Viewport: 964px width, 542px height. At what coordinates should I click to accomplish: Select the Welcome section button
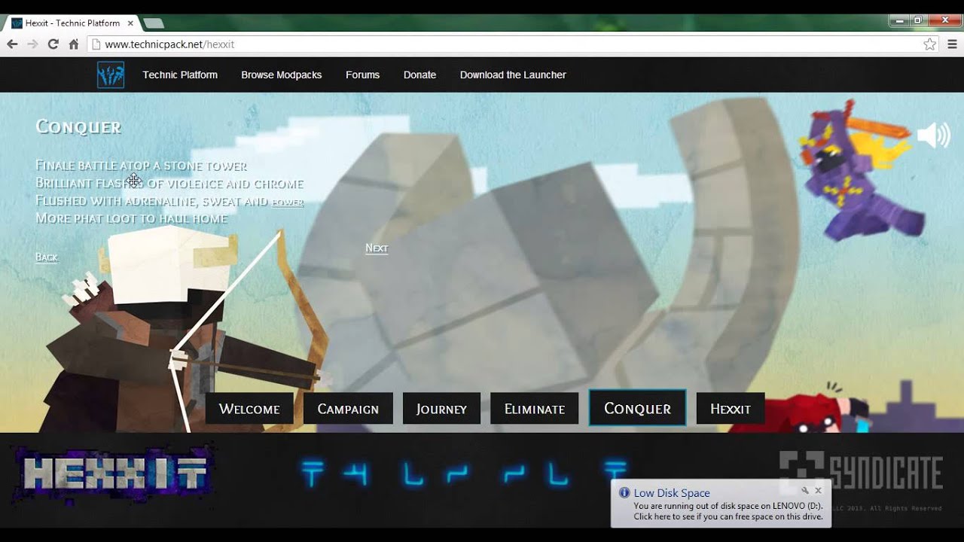pyautogui.click(x=249, y=409)
